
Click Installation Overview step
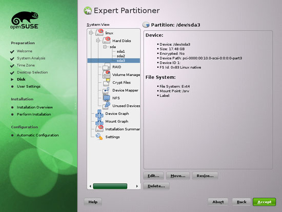pyautogui.click(x=35, y=107)
